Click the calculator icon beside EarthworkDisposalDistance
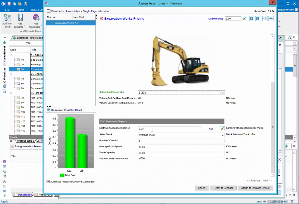Screen dimensions: 299x204 point(222,129)
